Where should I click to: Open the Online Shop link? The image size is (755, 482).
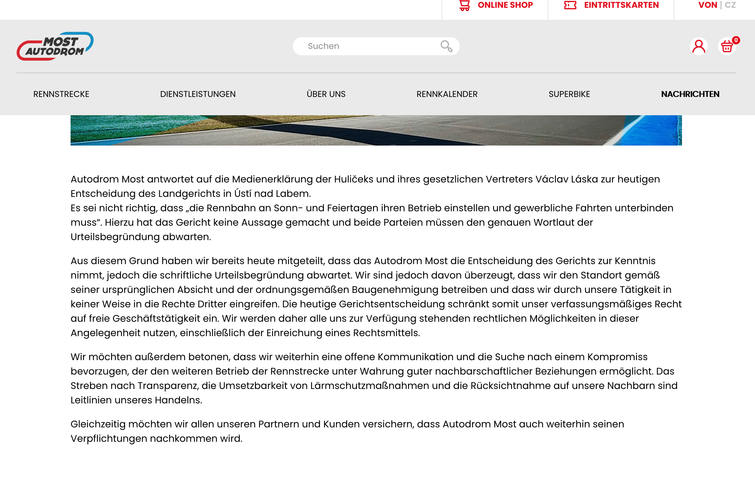(x=505, y=5)
